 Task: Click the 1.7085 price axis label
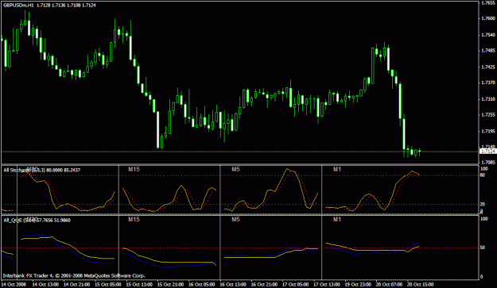(x=488, y=163)
